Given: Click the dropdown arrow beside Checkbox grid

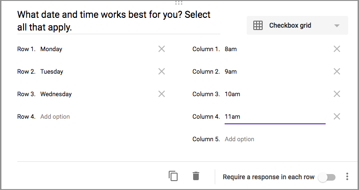Looking at the screenshot, I should pyautogui.click(x=336, y=26).
